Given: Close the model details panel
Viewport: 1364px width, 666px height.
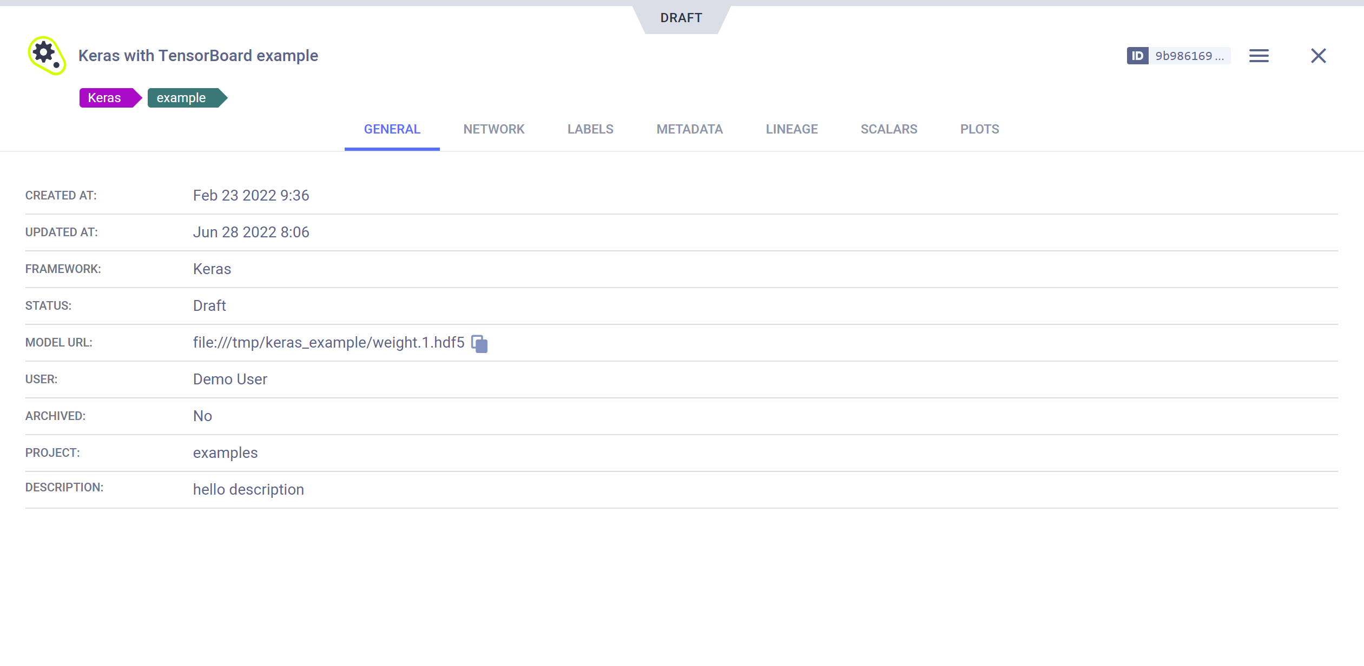Looking at the screenshot, I should point(1318,56).
